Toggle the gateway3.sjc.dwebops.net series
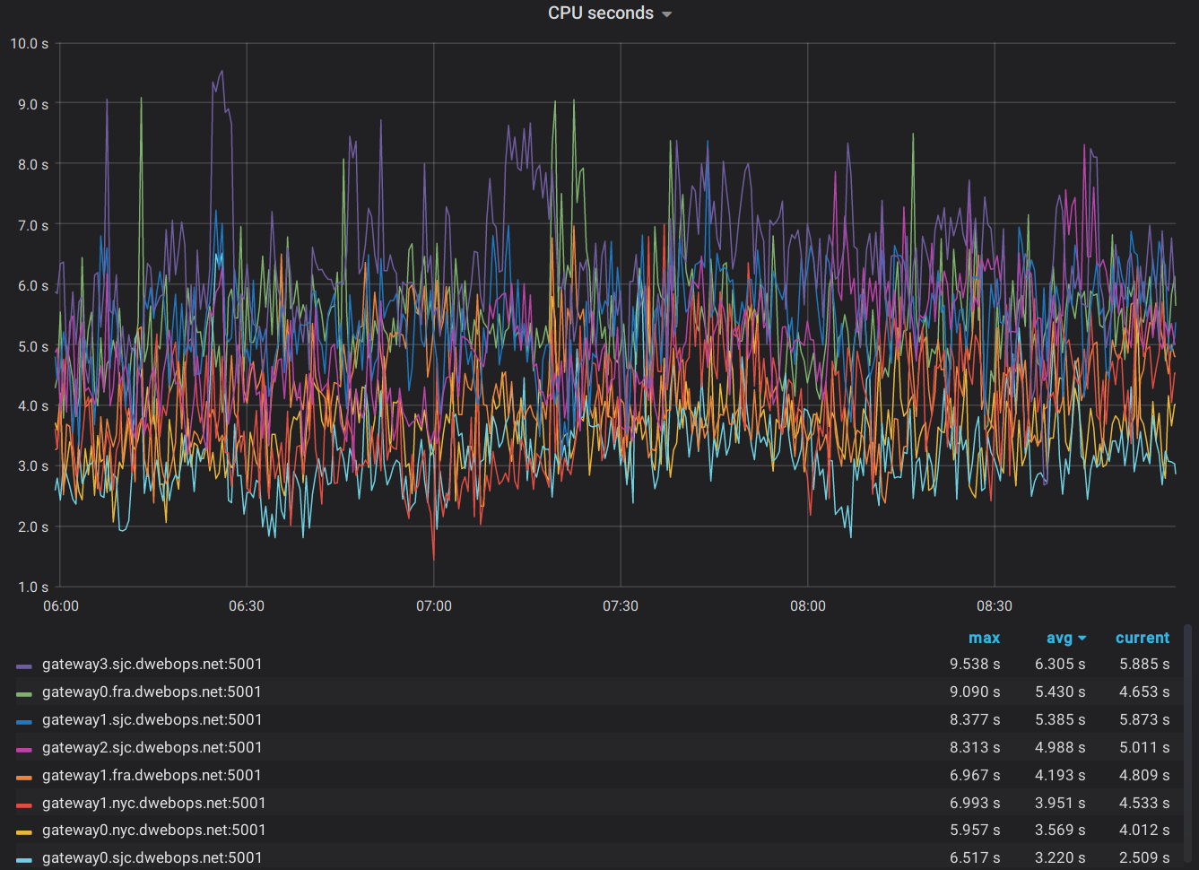1199x870 pixels. 152,664
